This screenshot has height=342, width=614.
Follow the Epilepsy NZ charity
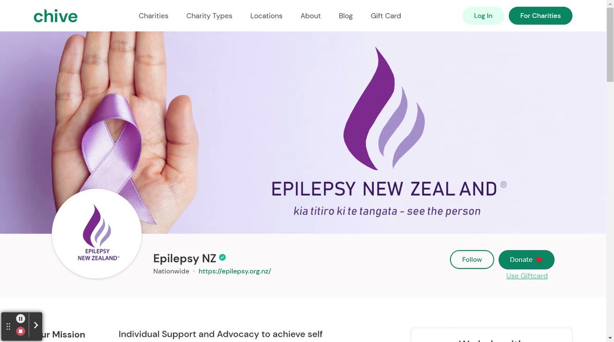[x=472, y=260]
